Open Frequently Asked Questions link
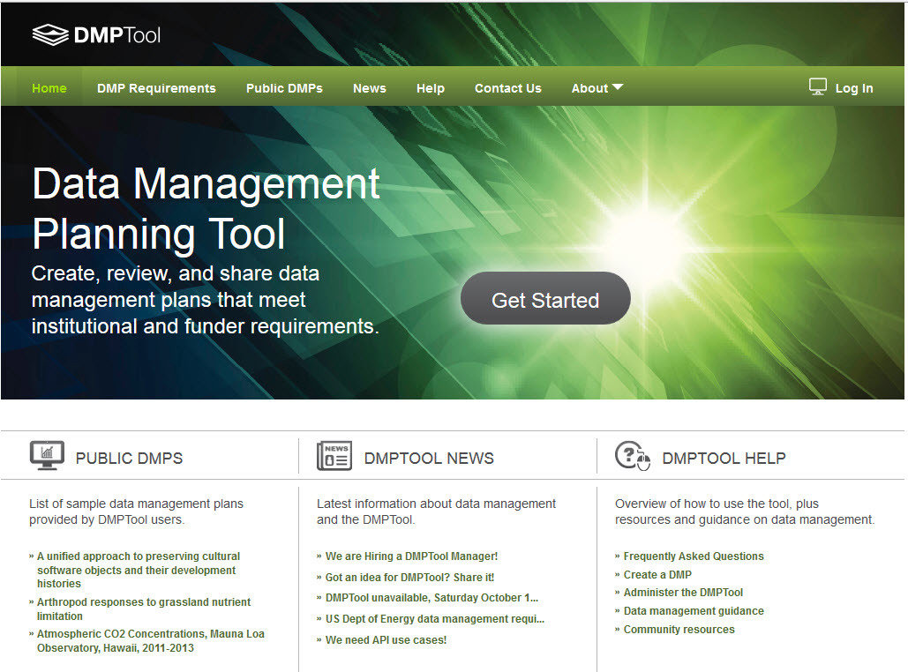The image size is (908, 672). pyautogui.click(x=694, y=556)
